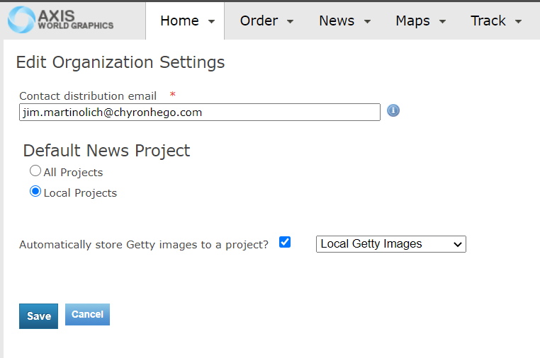
Task: Click the arrow next to Track
Action: pyautogui.click(x=518, y=22)
